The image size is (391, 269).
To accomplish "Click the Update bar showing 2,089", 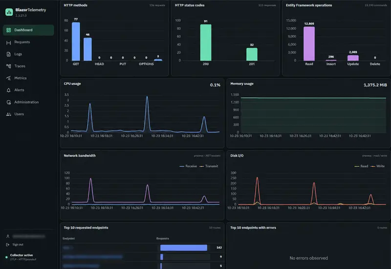I will tap(353, 58).
